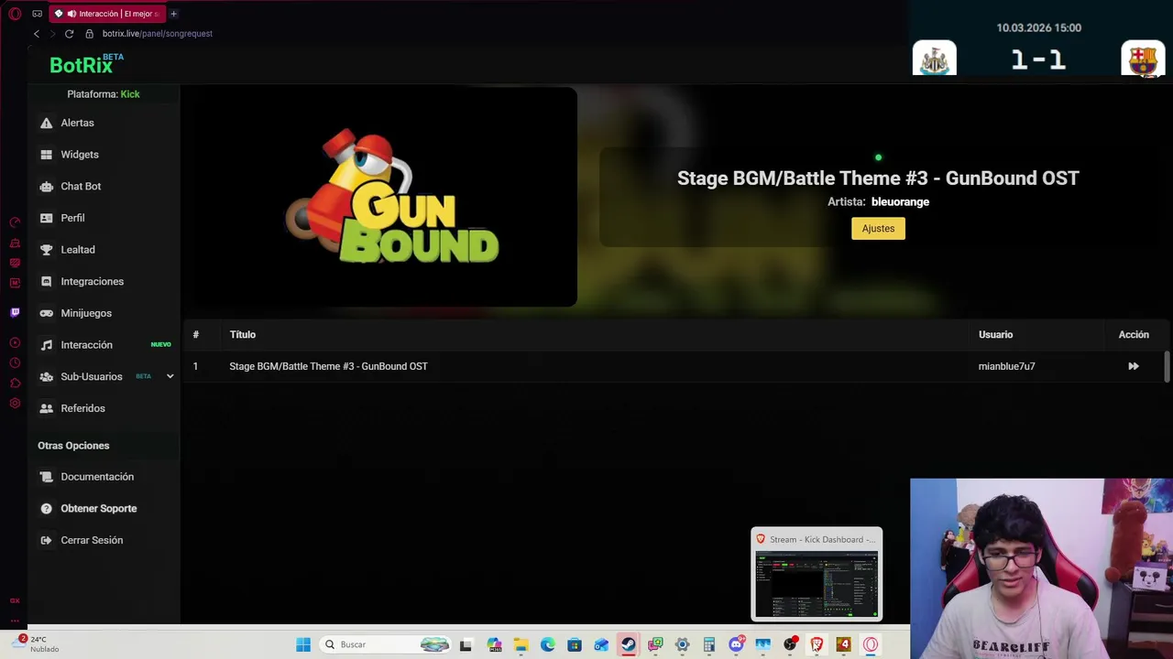Viewport: 1173px width, 659px height.
Task: Open the Integraciones menu item
Action: tap(92, 282)
